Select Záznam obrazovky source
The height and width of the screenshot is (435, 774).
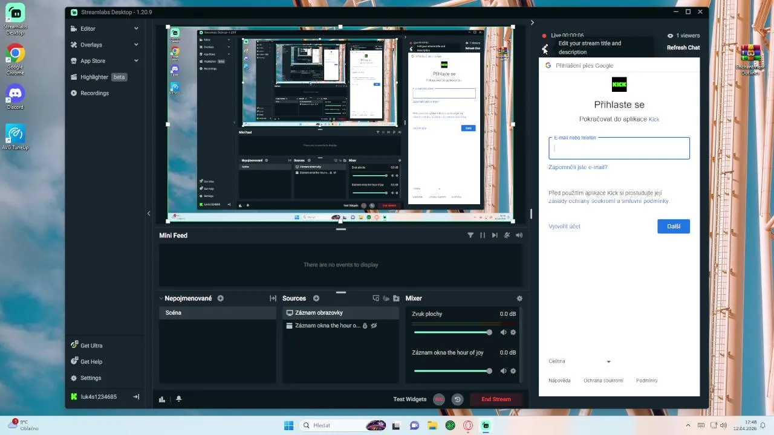point(340,313)
